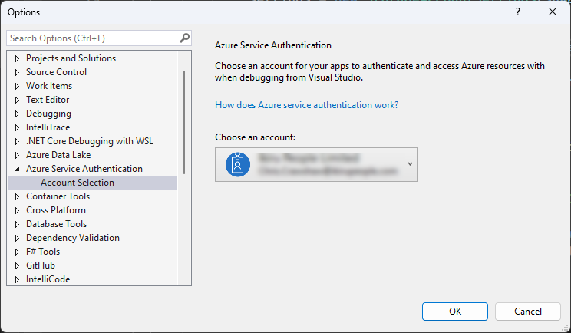571x333 pixels.
Task: Select Cross Platform tree item
Action: 56,210
